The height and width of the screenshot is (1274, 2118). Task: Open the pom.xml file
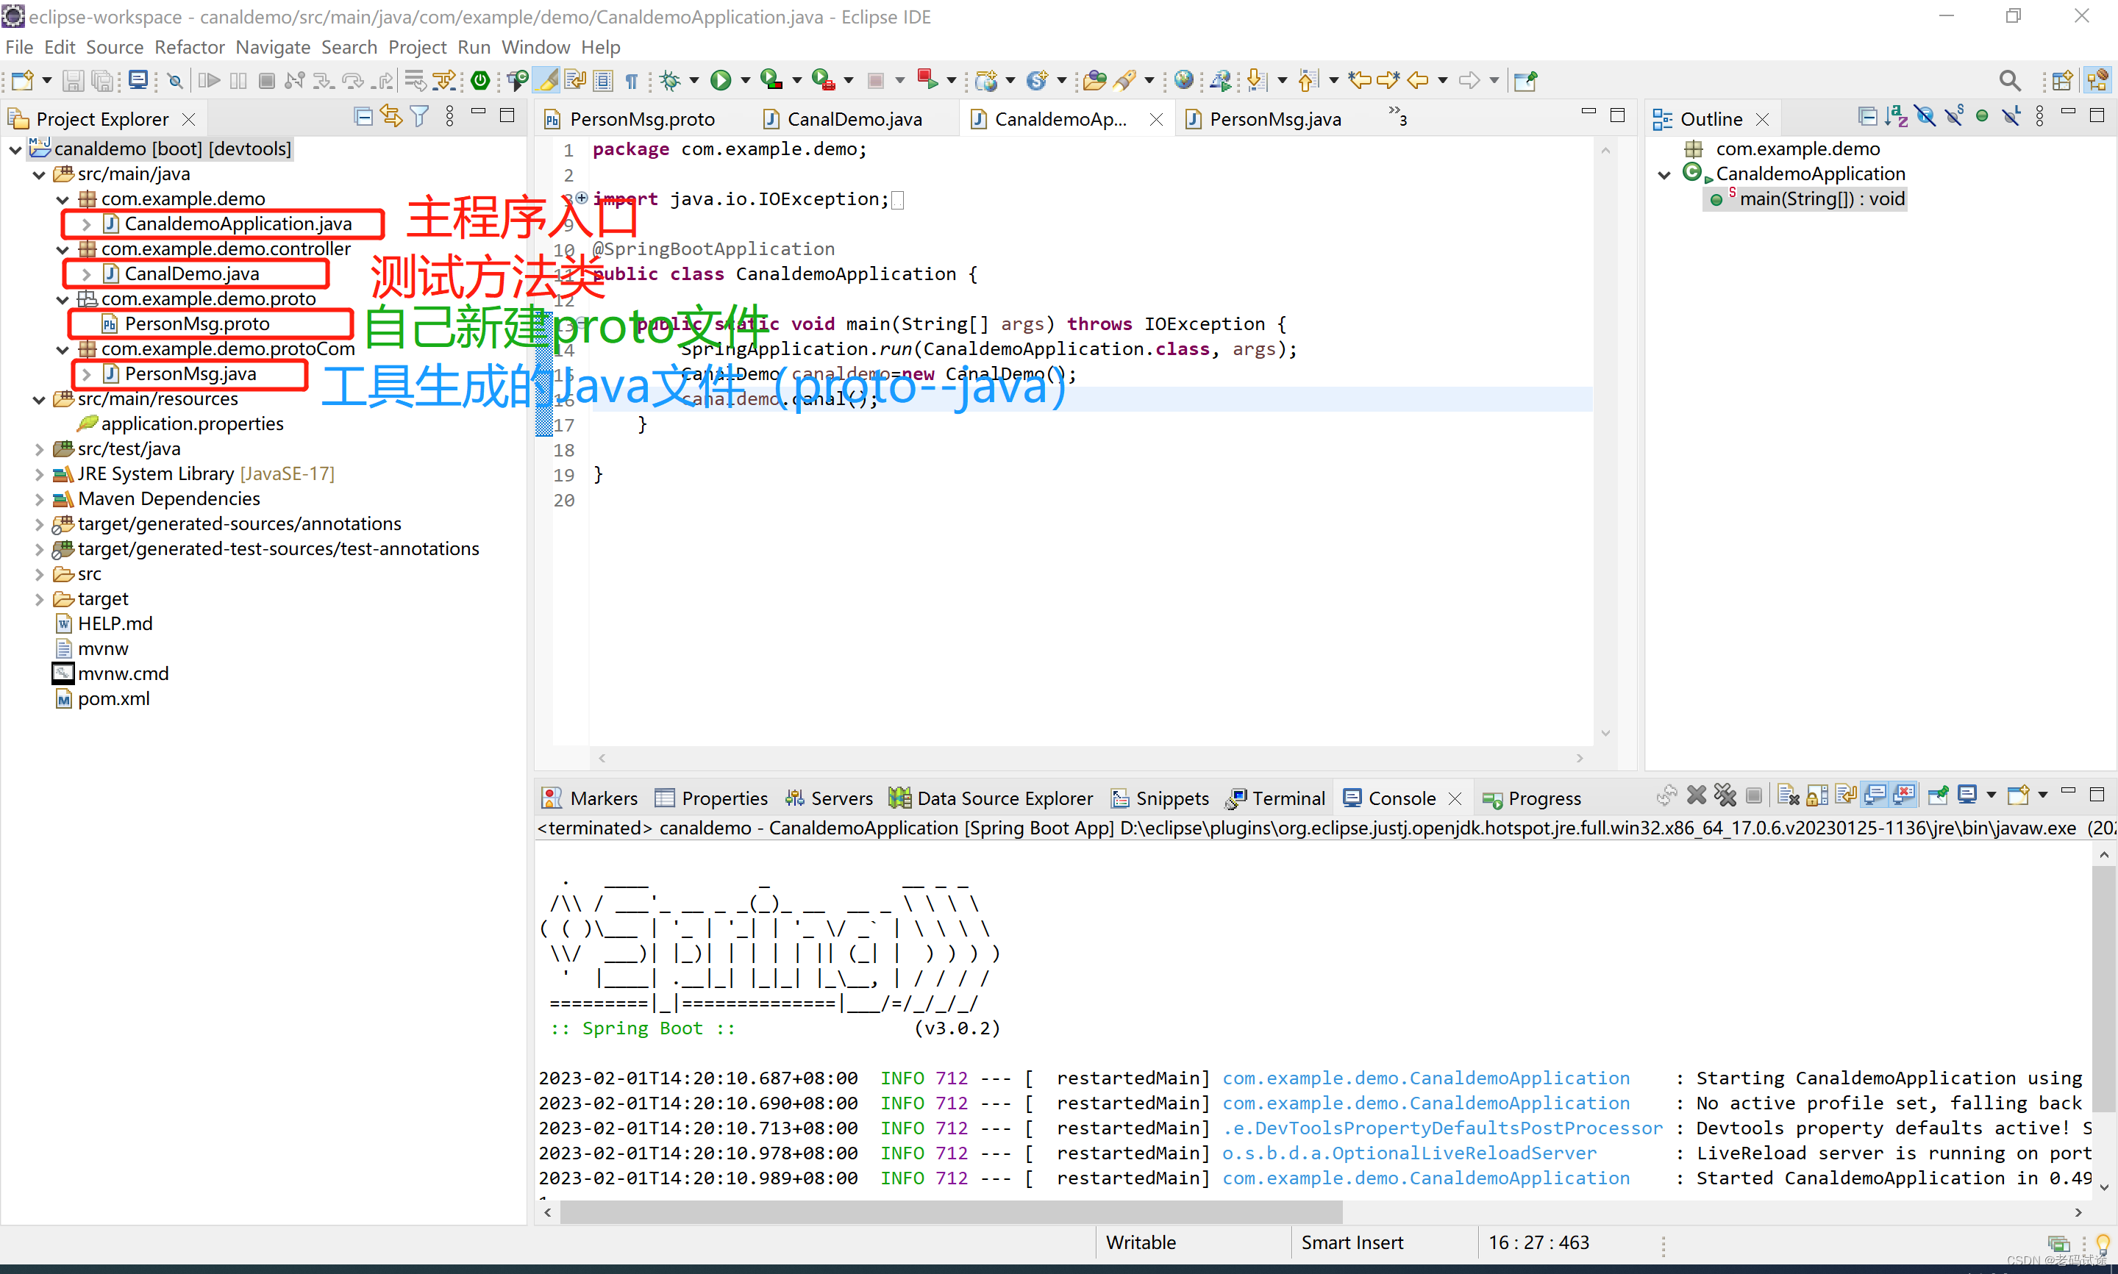pos(113,699)
